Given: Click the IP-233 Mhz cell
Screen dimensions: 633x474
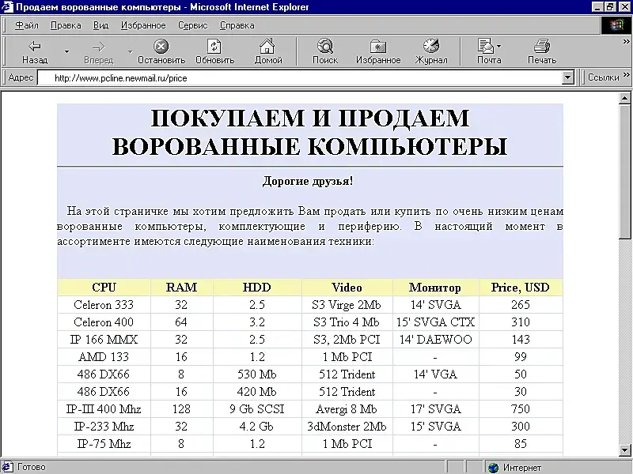Looking at the screenshot, I should (104, 427).
